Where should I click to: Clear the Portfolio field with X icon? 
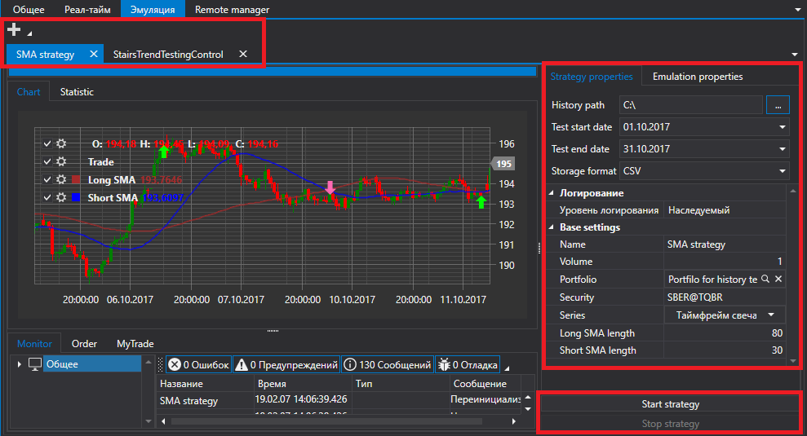[778, 279]
